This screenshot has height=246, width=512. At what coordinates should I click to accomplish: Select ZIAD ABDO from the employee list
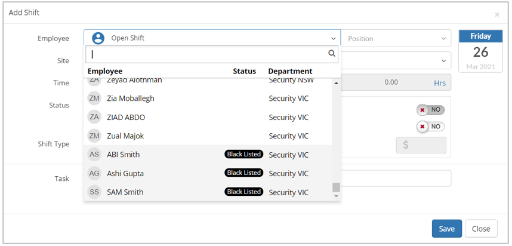click(x=126, y=118)
